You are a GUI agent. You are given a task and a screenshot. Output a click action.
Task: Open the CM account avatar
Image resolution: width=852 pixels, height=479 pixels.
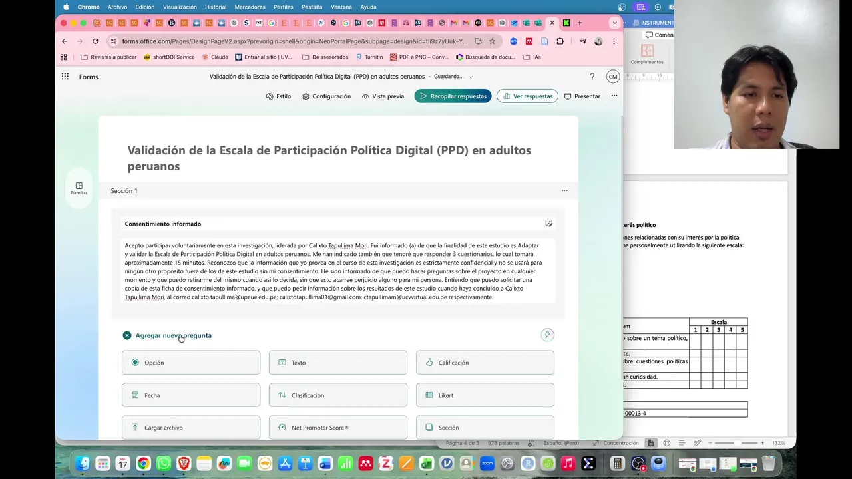(613, 77)
